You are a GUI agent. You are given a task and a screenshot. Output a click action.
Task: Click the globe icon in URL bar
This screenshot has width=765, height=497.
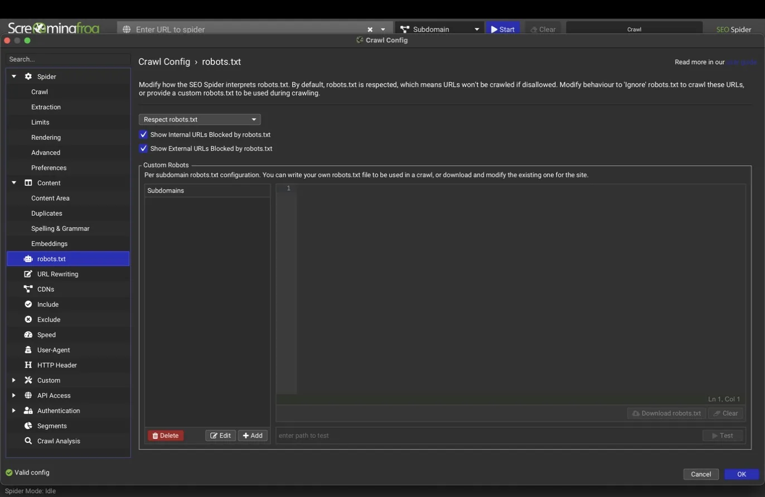127,29
